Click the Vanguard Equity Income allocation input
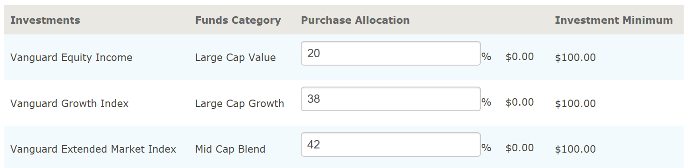The height and width of the screenshot is (168, 686). 391,54
